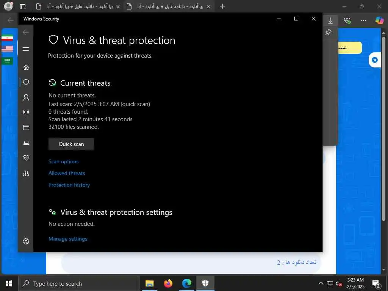388x291 pixels.
Task: Open the Protection history link
Action: click(x=69, y=185)
